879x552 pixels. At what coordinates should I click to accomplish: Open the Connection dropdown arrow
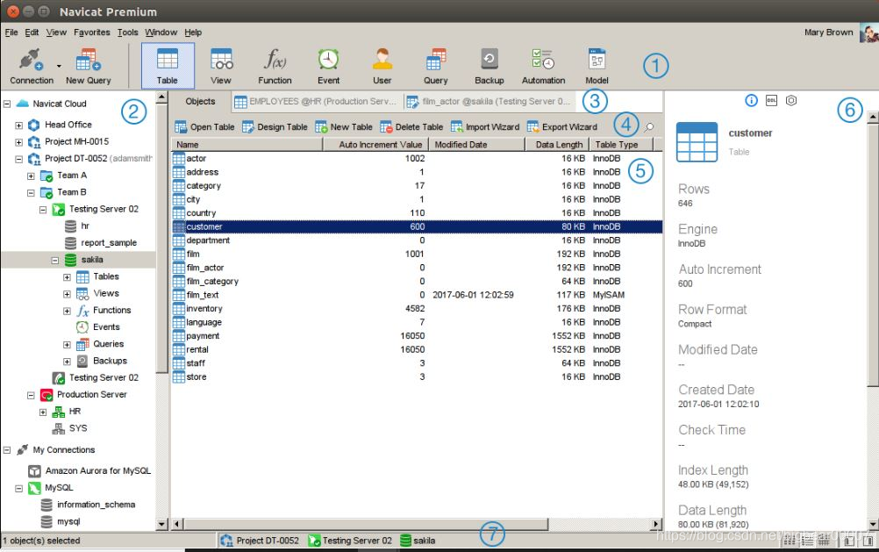point(59,66)
